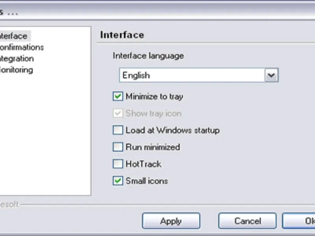This screenshot has height=236, width=315.
Task: Tick the Run minimized checkbox
Action: tap(118, 147)
